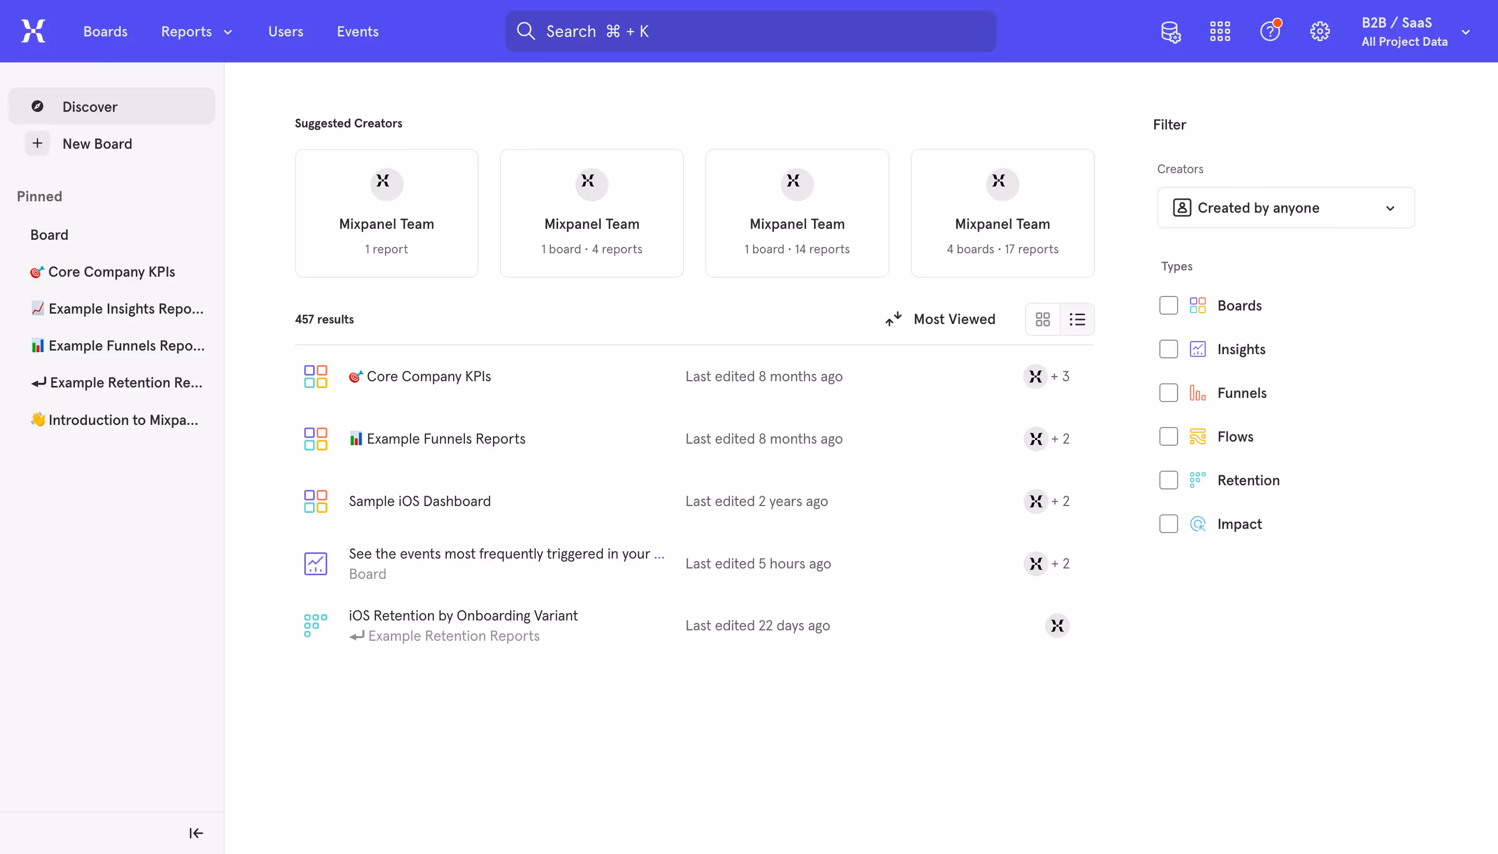The image size is (1498, 854).
Task: Open the Data Management database icon
Action: click(1170, 31)
